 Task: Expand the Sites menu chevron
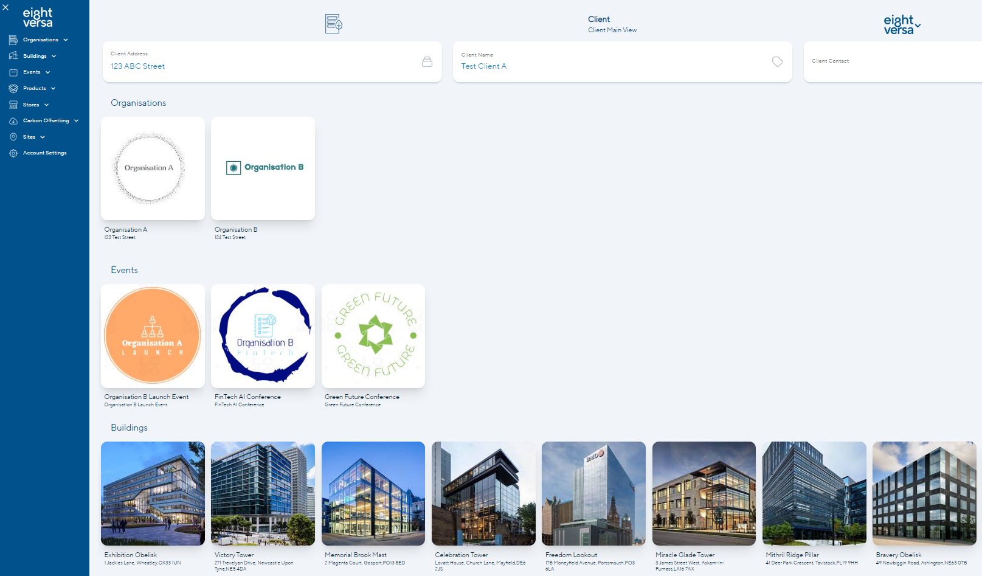43,137
